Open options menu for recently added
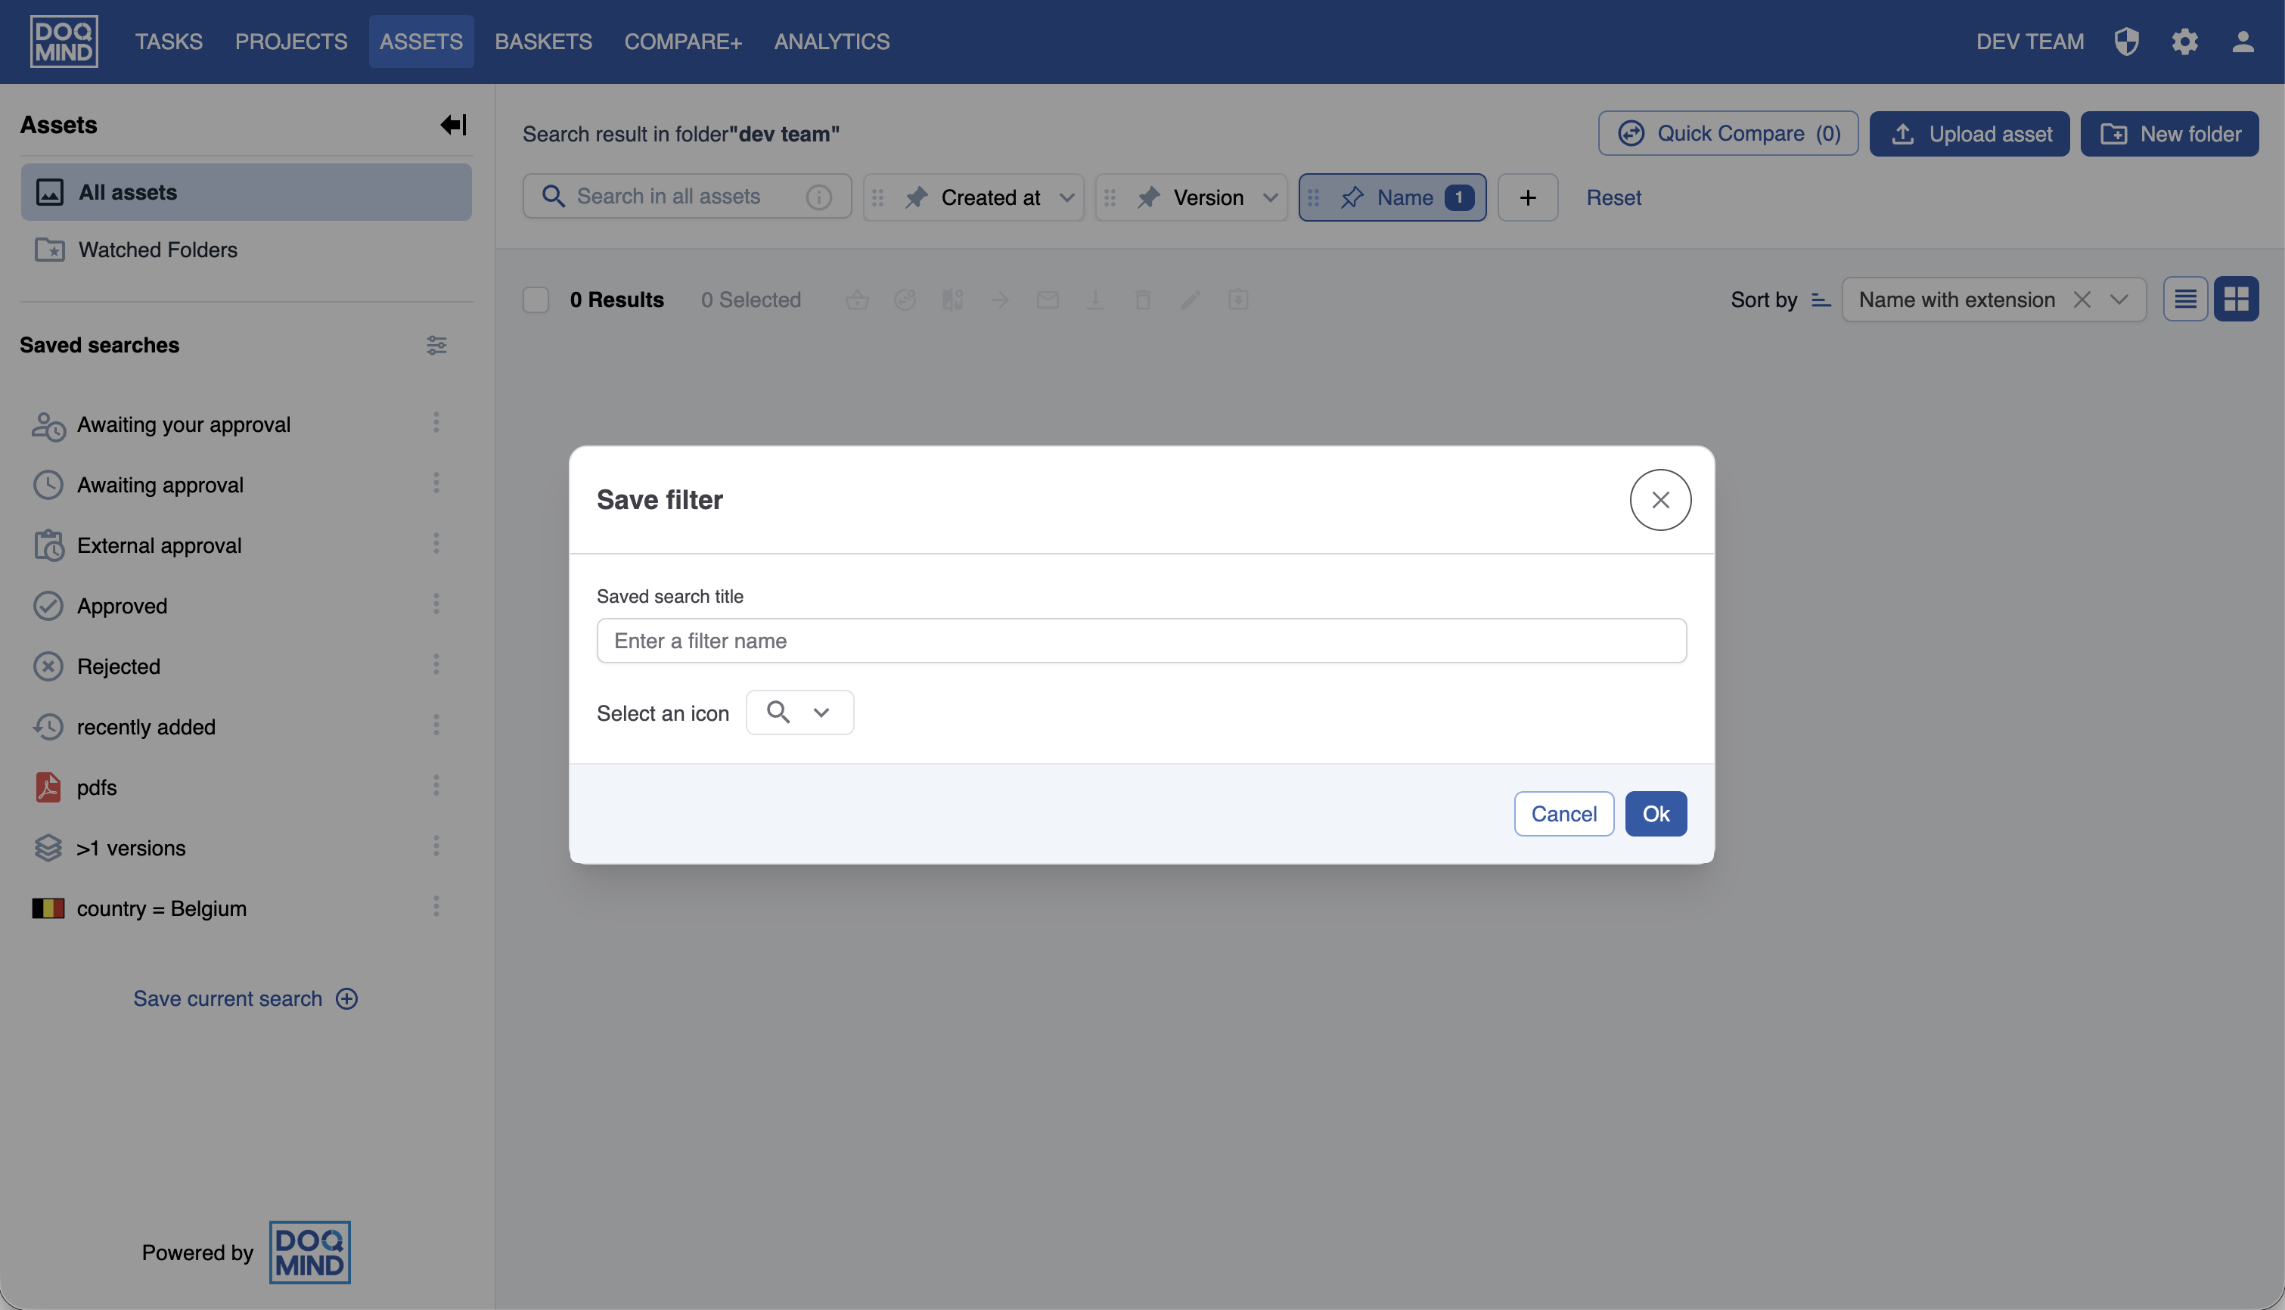The height and width of the screenshot is (1310, 2285). pyautogui.click(x=436, y=725)
